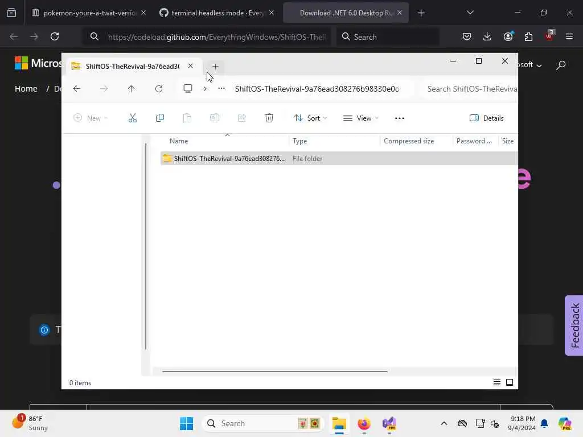583x437 pixels.
Task: Toggle the Details pane in Explorer
Action: (487, 118)
